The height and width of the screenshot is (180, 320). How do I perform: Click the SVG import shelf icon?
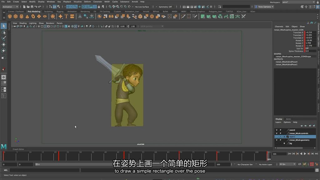72,17
